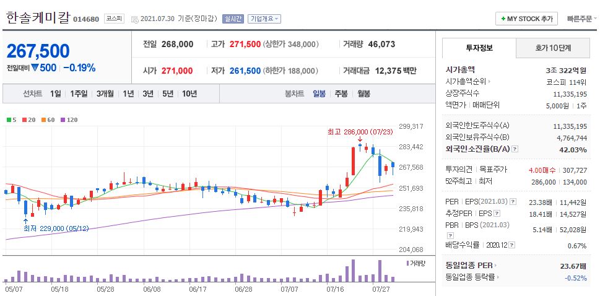Click the 동일업종 PER value 23.67배

pos(573,266)
